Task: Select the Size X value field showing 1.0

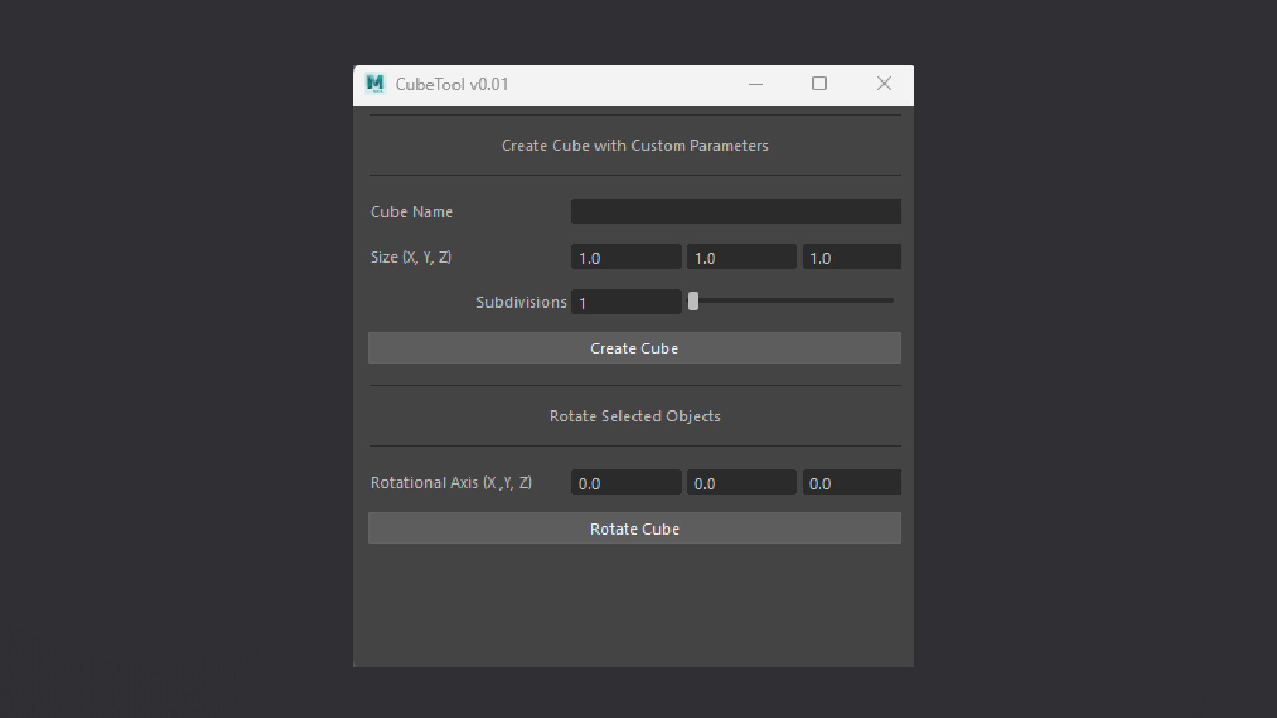Action: point(626,257)
